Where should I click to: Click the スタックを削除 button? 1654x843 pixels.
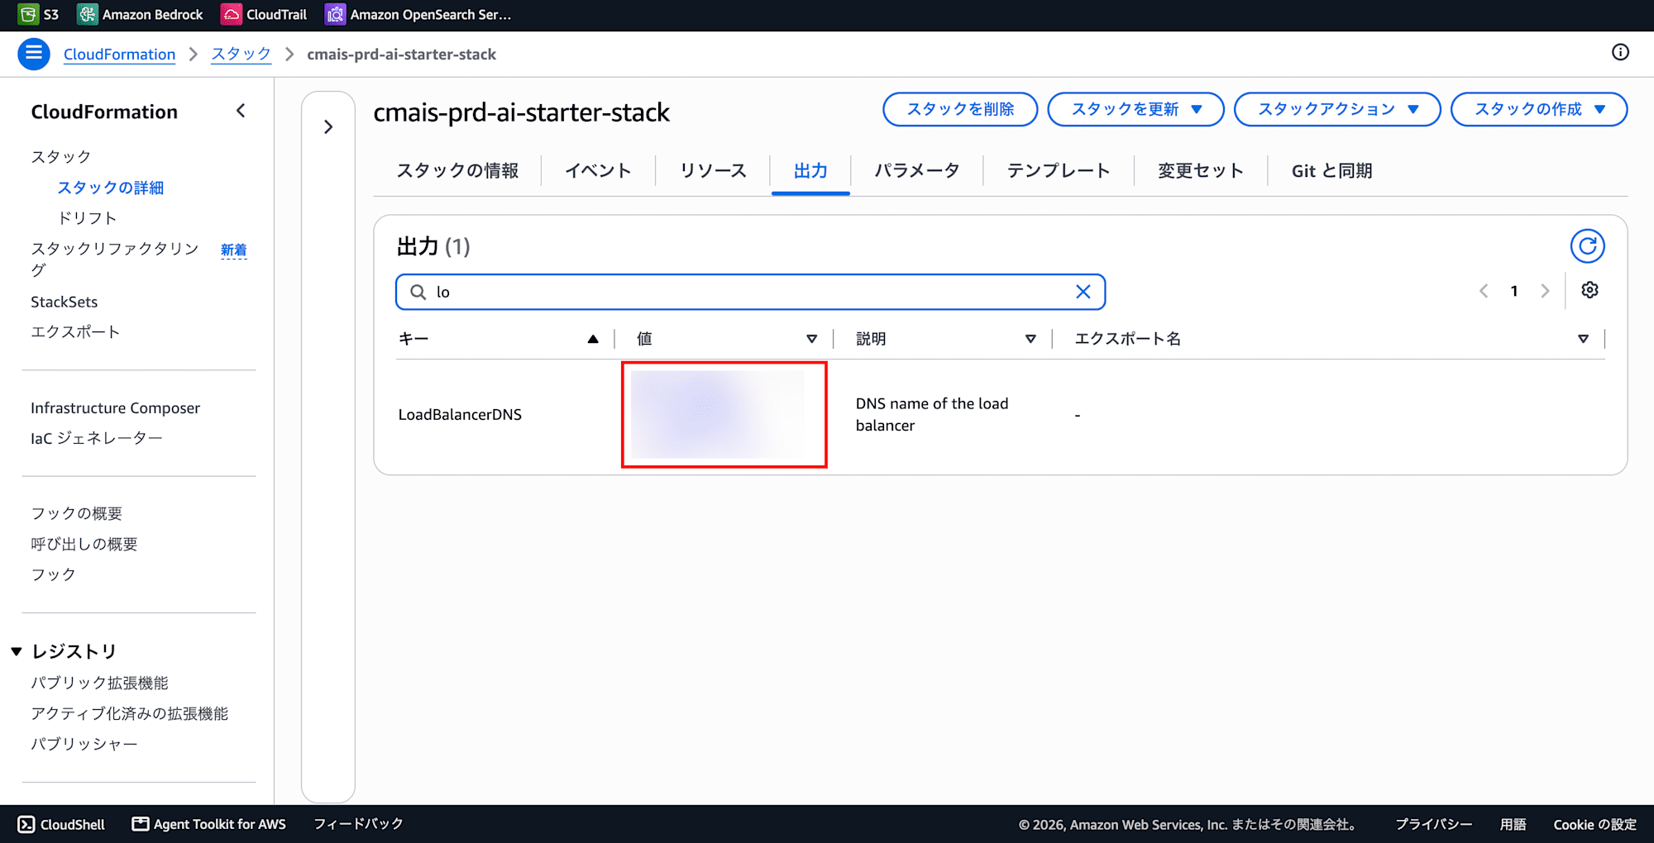(x=960, y=109)
